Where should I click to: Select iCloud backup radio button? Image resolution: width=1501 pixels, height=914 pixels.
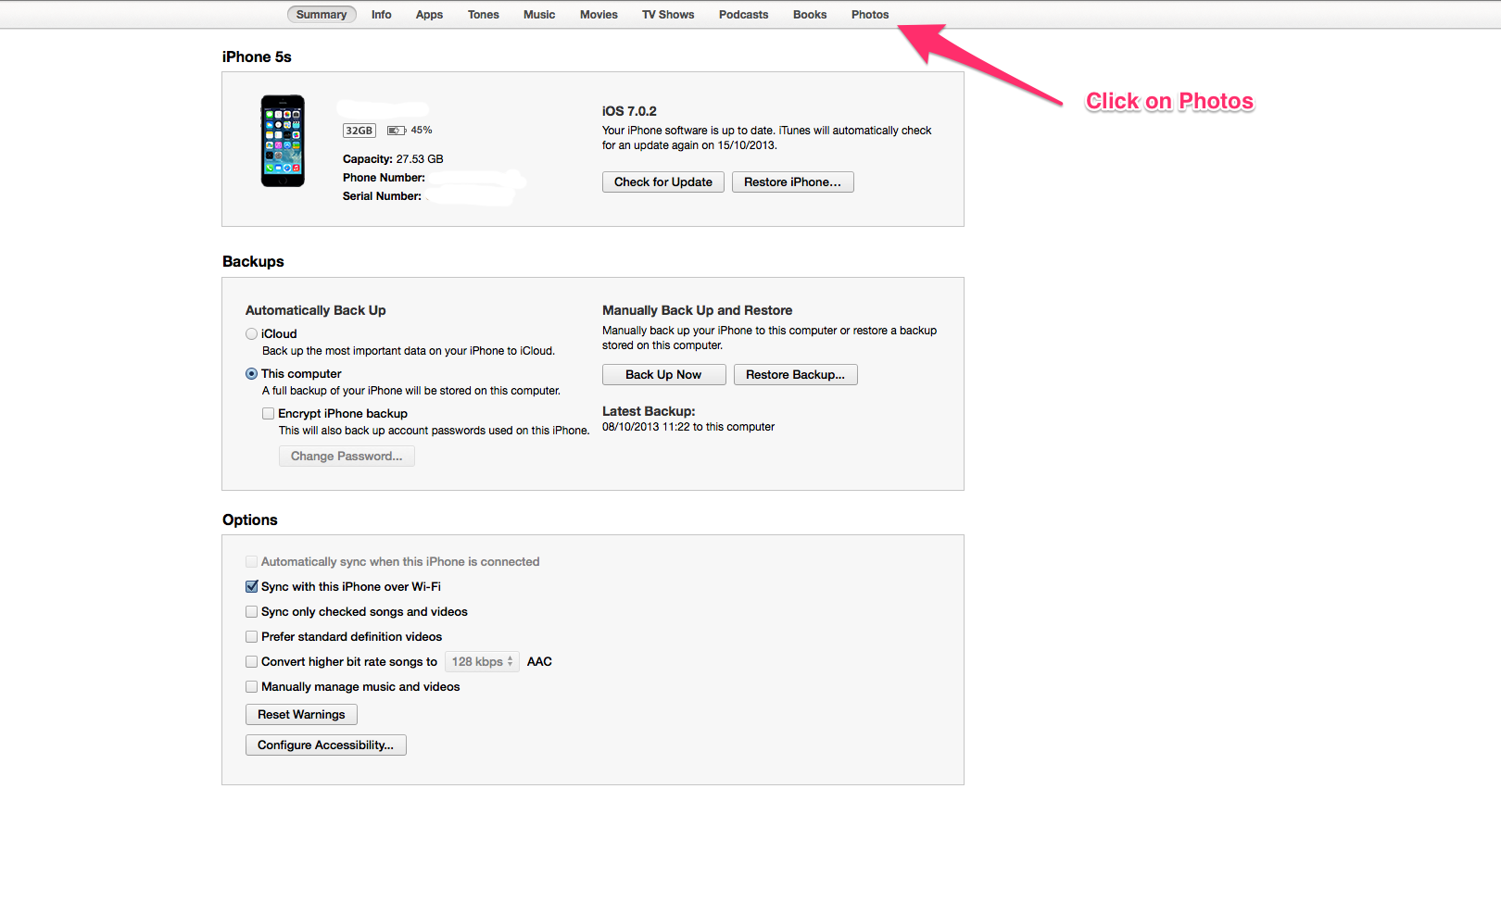pyautogui.click(x=251, y=334)
